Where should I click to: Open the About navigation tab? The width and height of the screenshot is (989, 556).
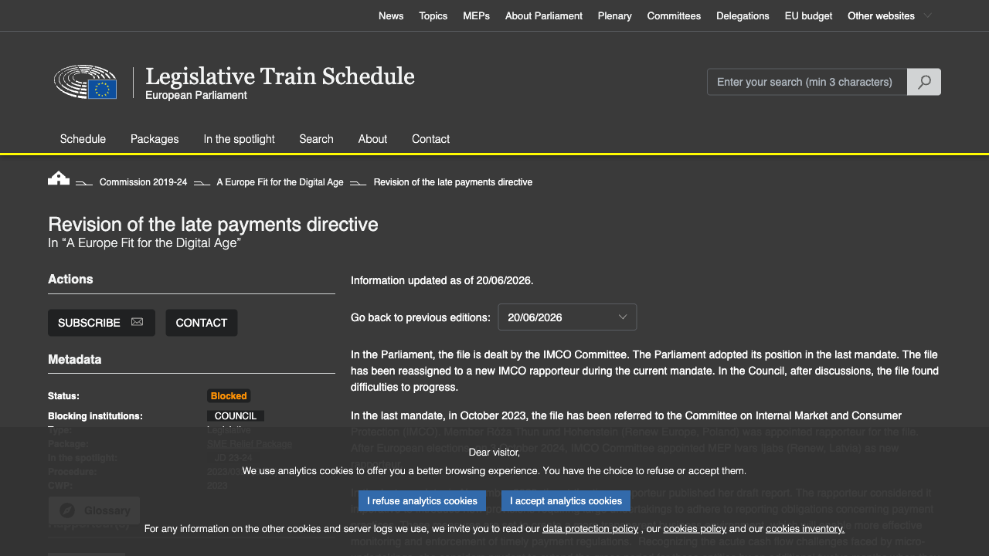[372, 139]
